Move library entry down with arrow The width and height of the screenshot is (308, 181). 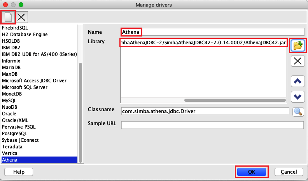coord(298,96)
